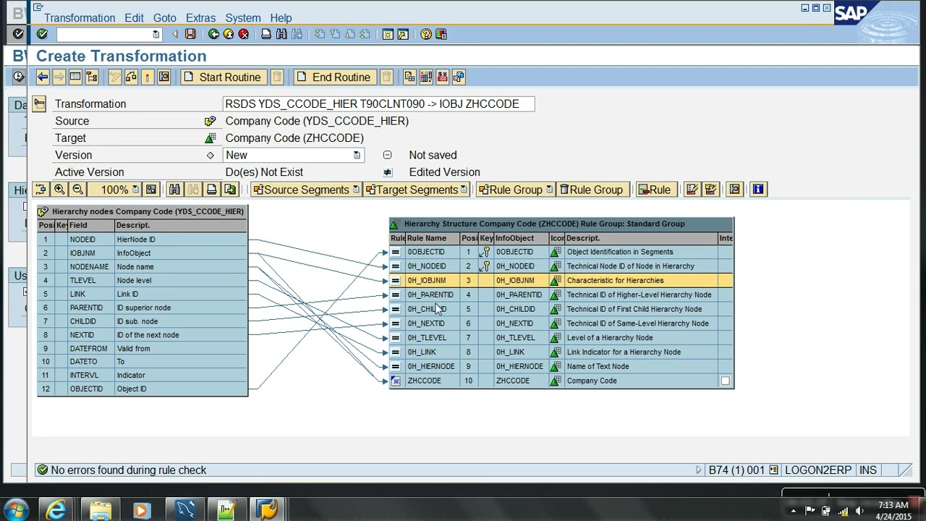The width and height of the screenshot is (926, 521).
Task: Click the green Enter checkmark icon
Action: pyautogui.click(x=42, y=34)
